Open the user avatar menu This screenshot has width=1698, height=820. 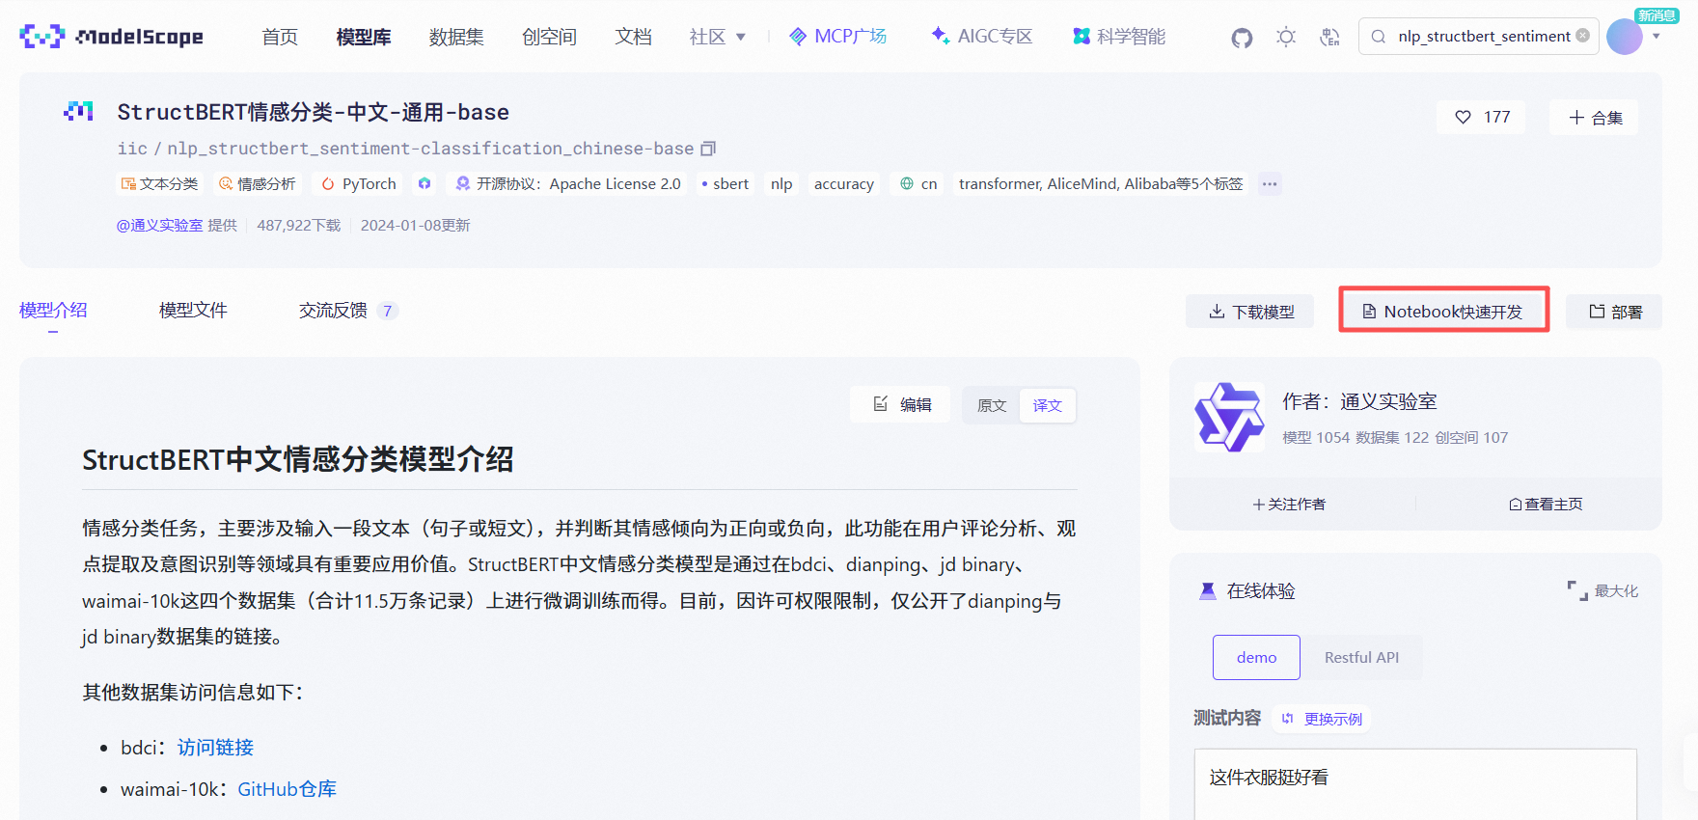click(1625, 37)
